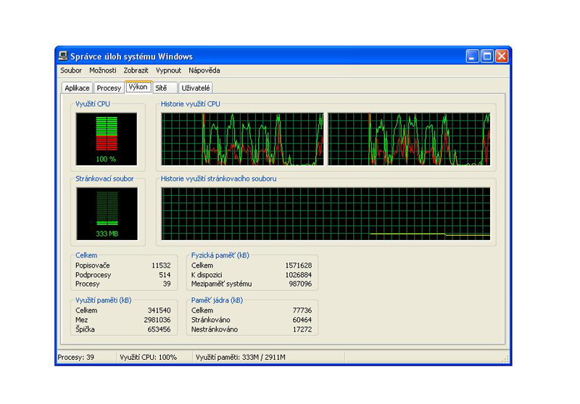Screen dimensions: 580x404
Task: Click the Fyzická paměť (kB) heading
Action: 220,255
